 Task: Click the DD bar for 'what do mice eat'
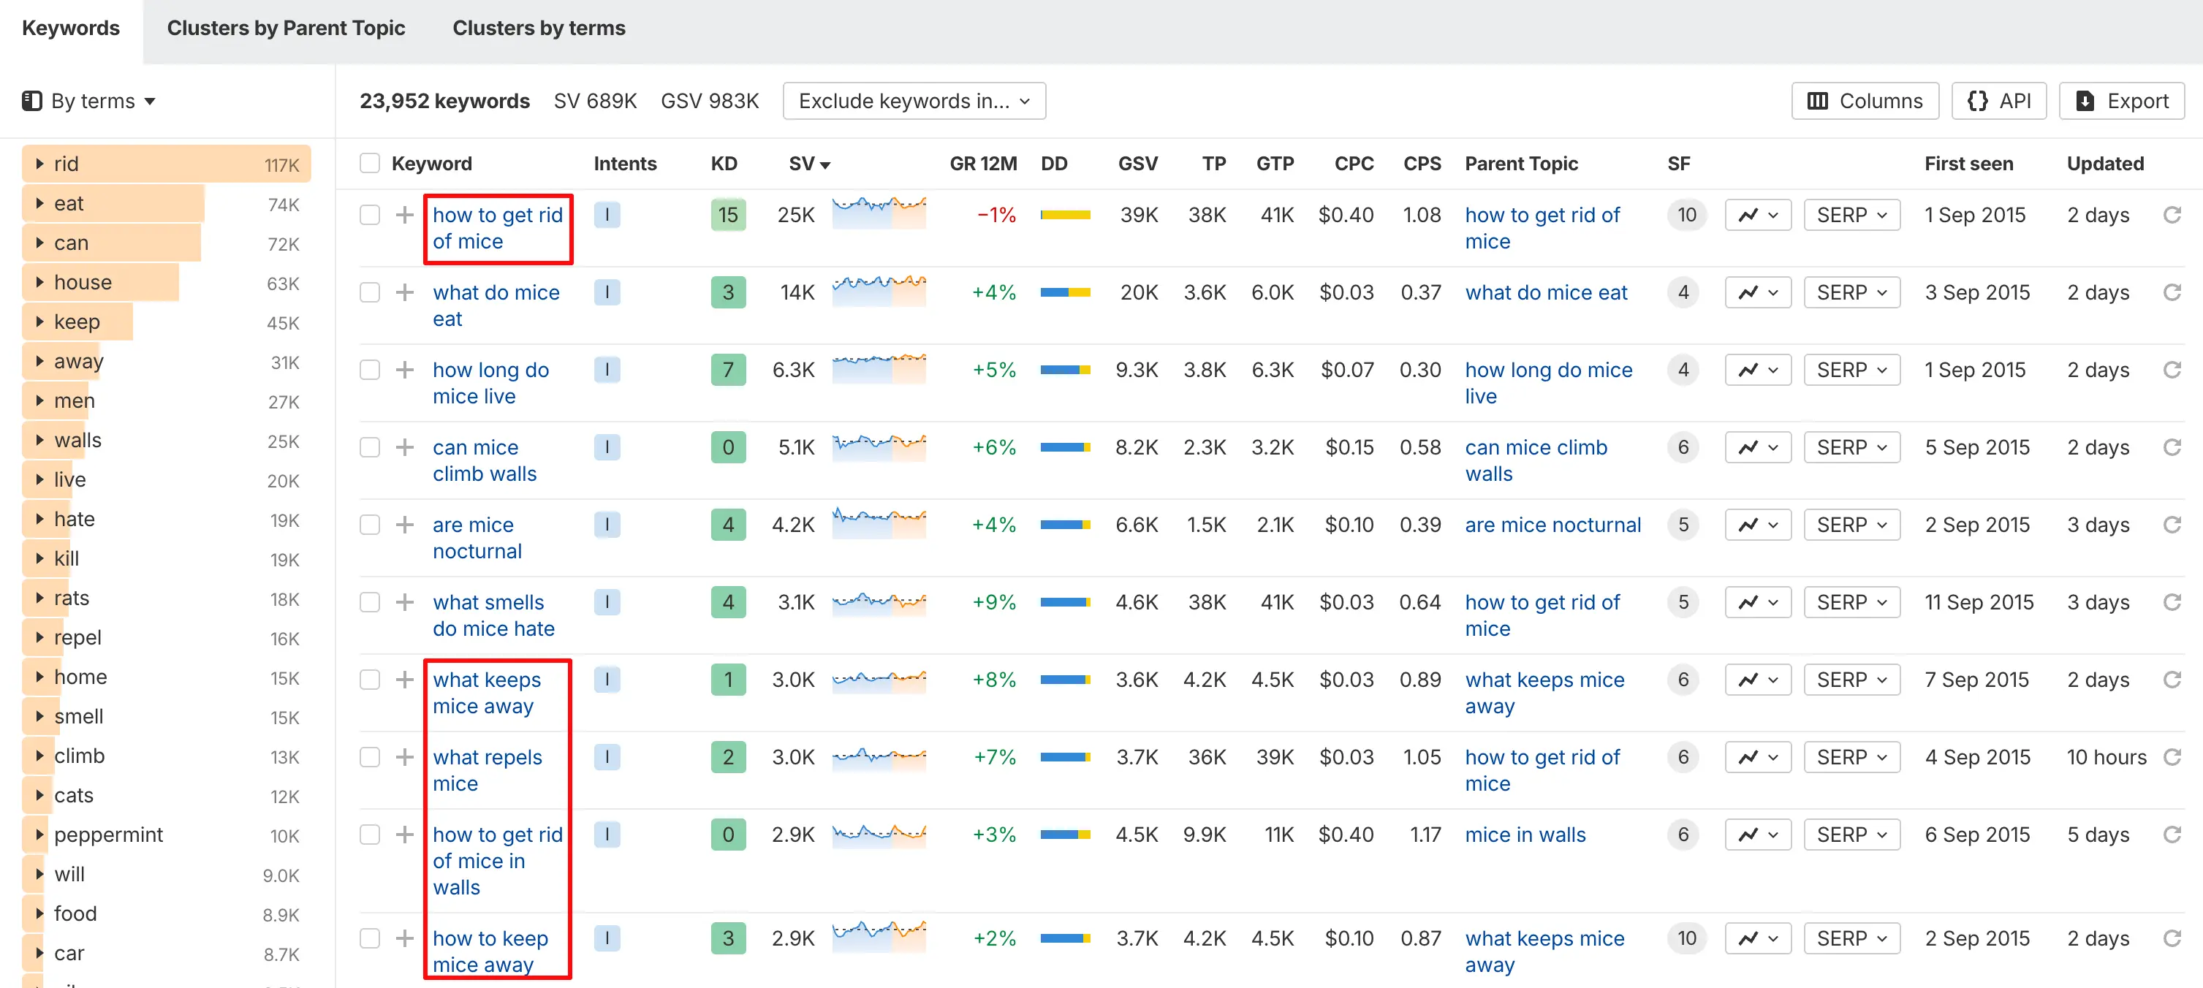coord(1065,292)
